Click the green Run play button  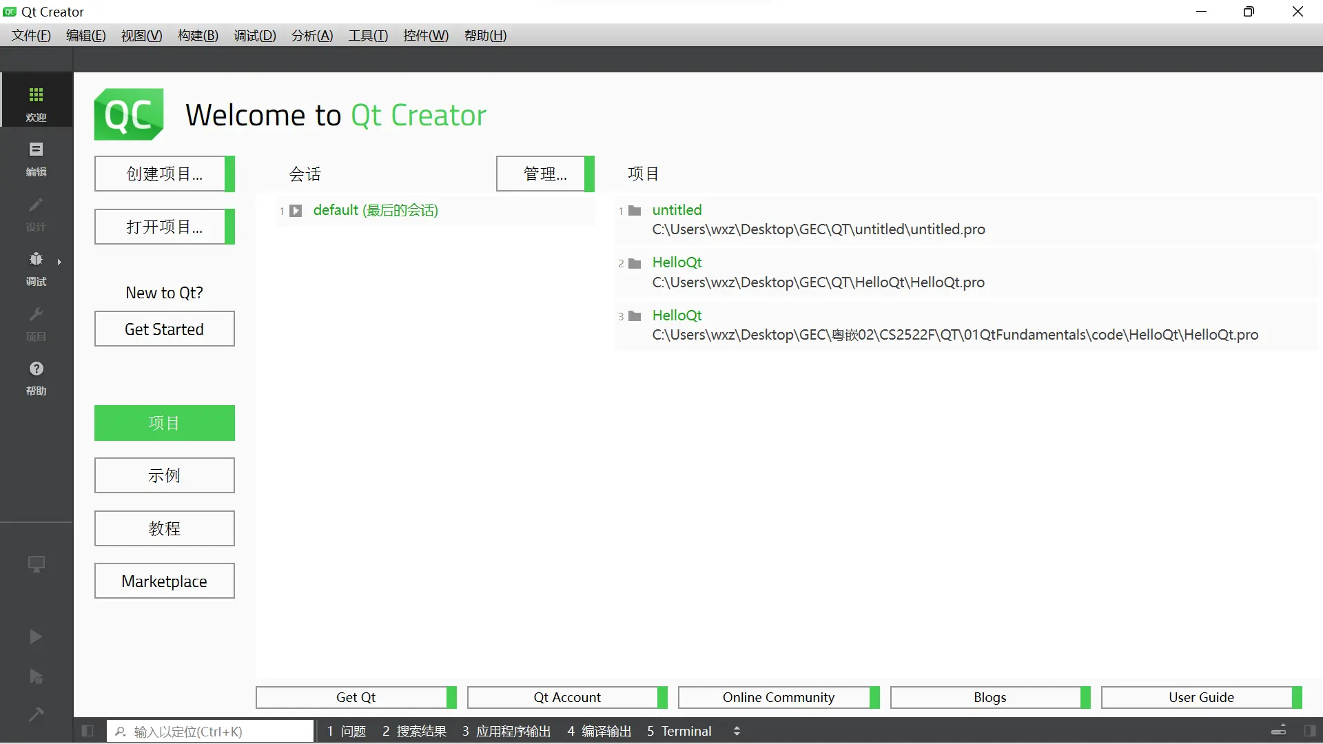[36, 637]
